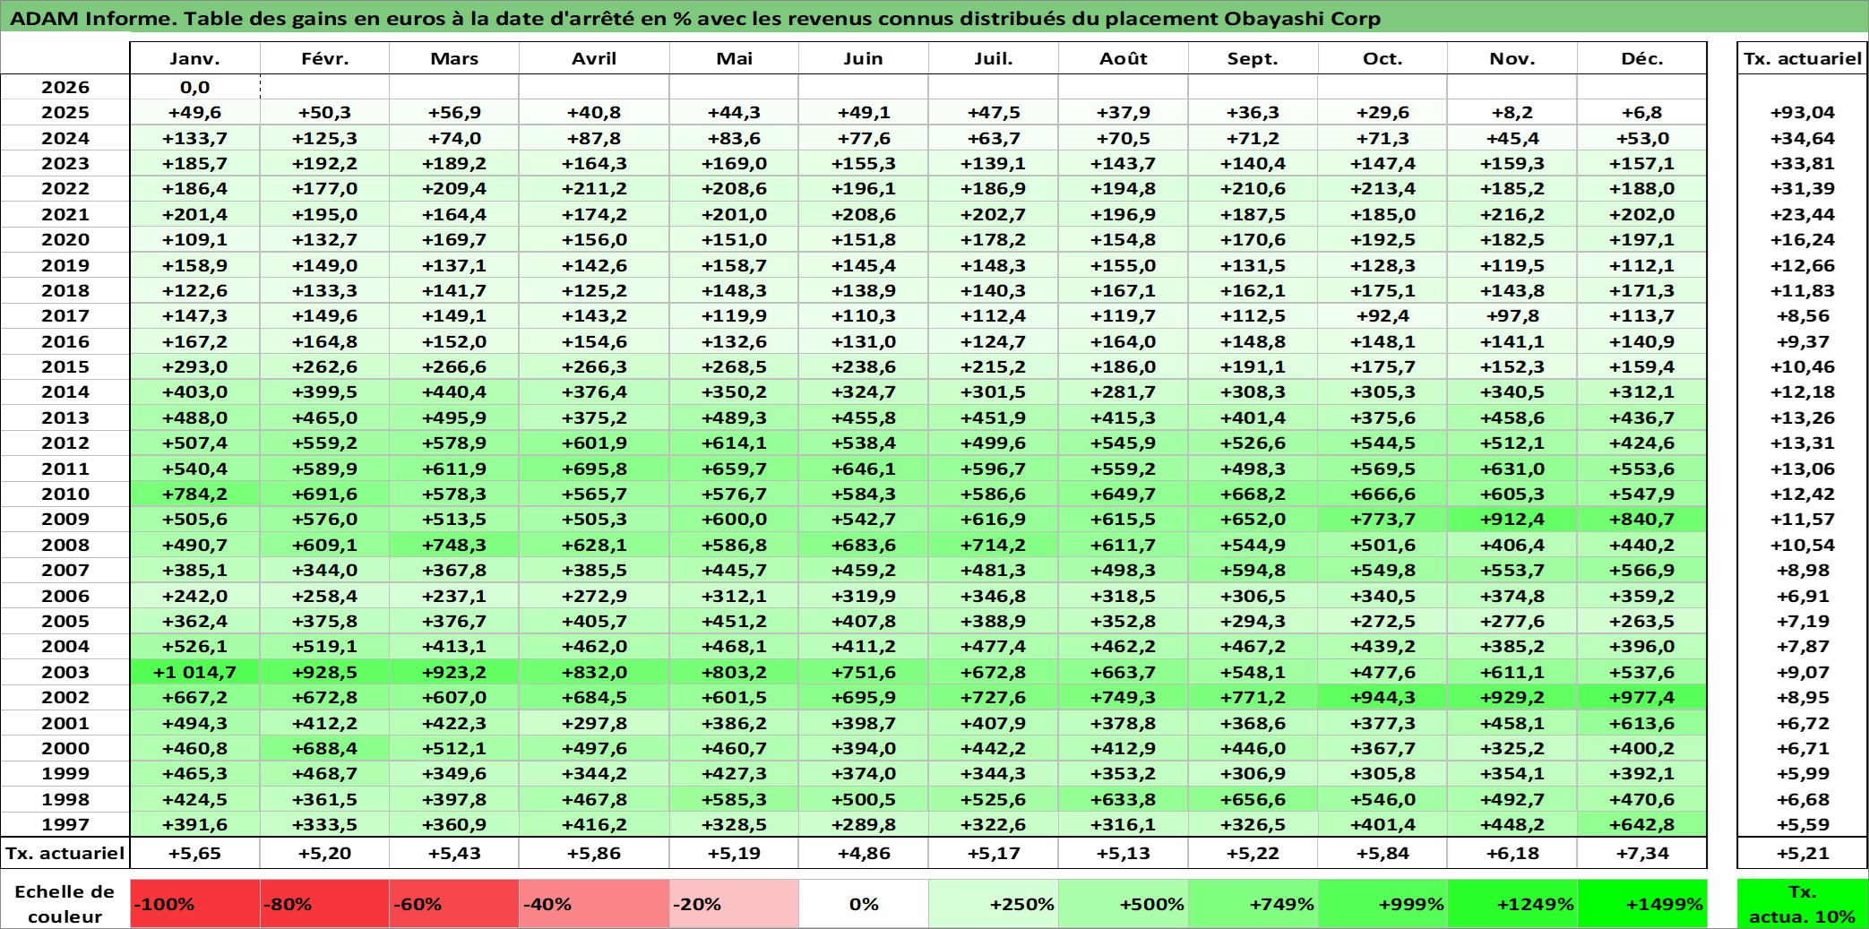Screen dimensions: 1869x929
Task: Select the +293,0 cell in 2015
Action: pos(195,366)
